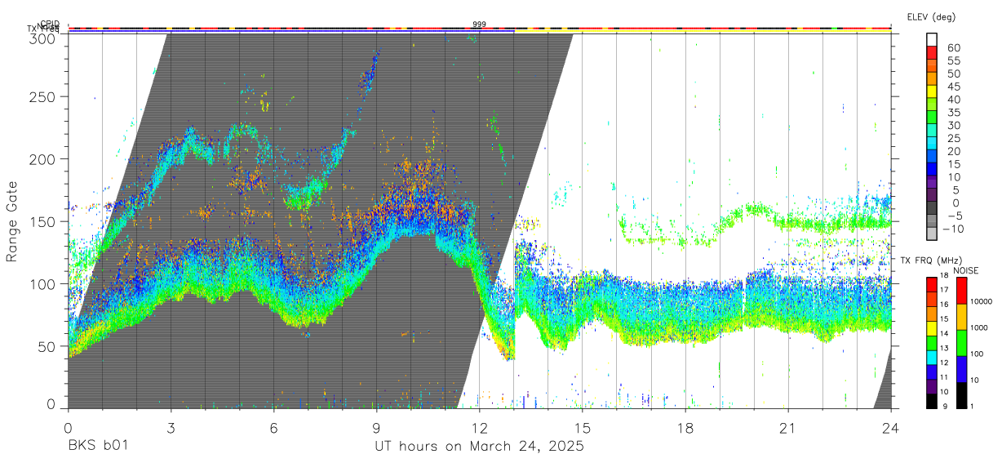1002x463 pixels.
Task: Click the '17' TX FRQ colorbar label
Action: (946, 290)
